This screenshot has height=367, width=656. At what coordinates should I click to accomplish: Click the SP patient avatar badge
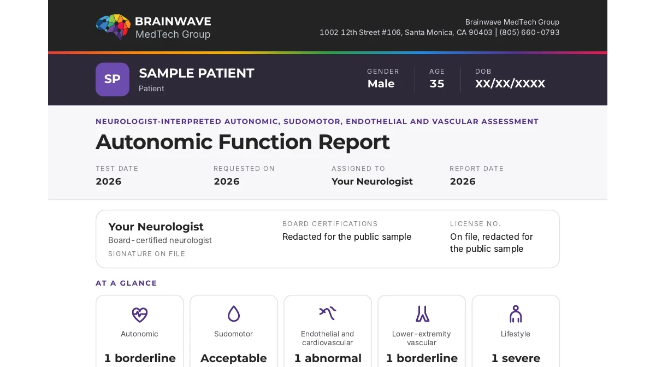113,79
